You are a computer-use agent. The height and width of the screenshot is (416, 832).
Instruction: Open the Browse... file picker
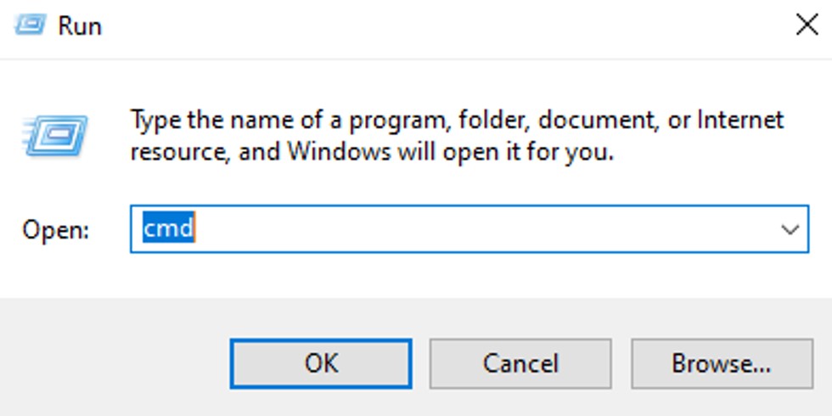pos(722,363)
